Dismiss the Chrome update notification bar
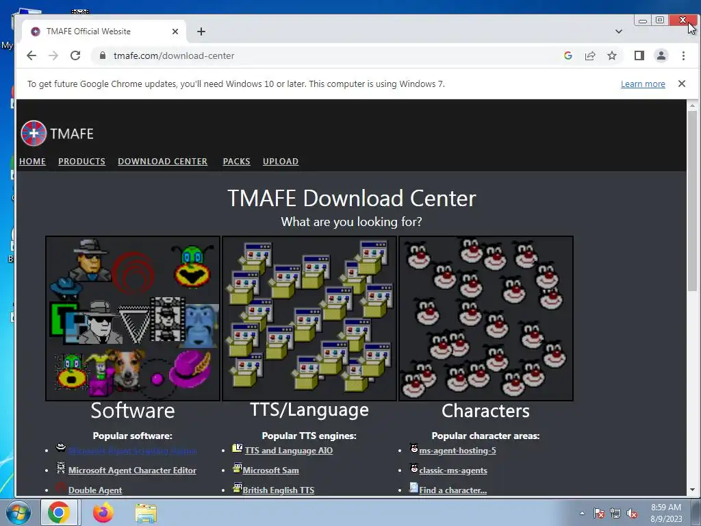 [x=682, y=84]
